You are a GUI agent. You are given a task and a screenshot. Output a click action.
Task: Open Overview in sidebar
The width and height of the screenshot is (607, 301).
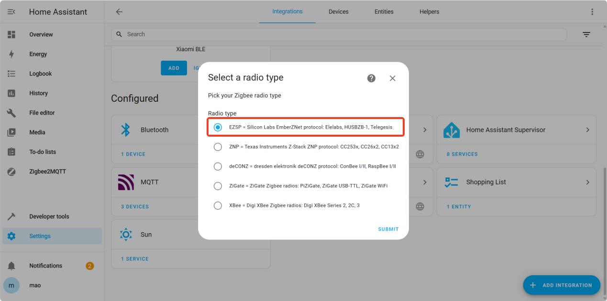tap(52, 34)
